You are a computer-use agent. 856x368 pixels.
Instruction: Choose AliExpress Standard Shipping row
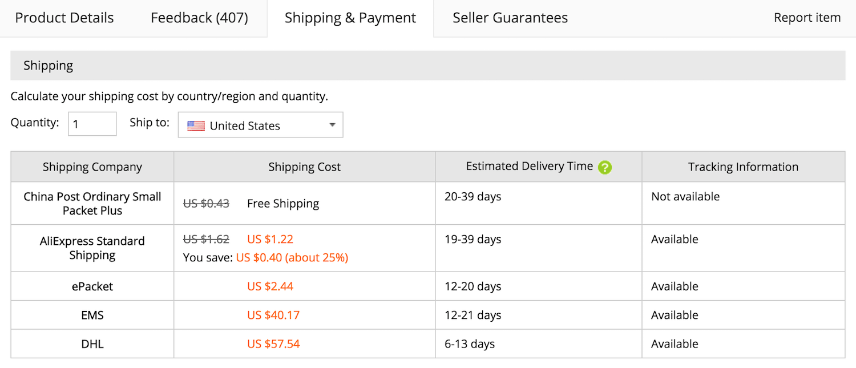428,248
